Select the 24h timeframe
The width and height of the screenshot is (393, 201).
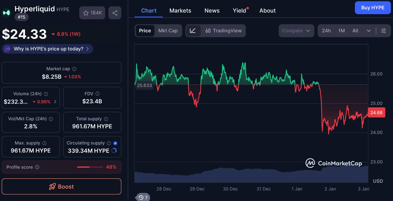(x=326, y=31)
